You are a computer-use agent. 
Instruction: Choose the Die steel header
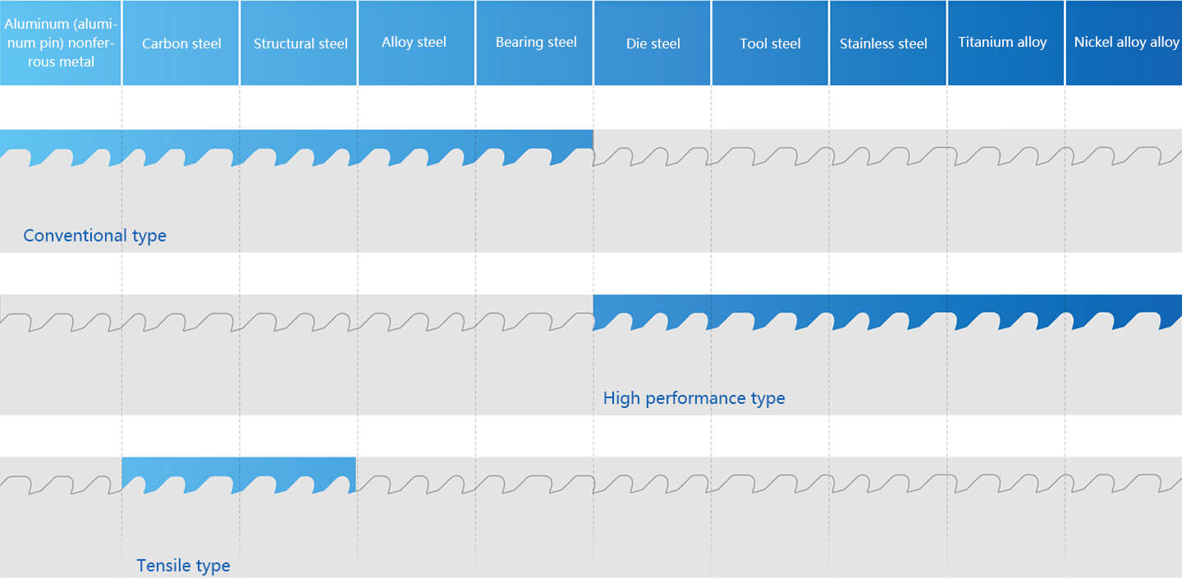pos(653,43)
